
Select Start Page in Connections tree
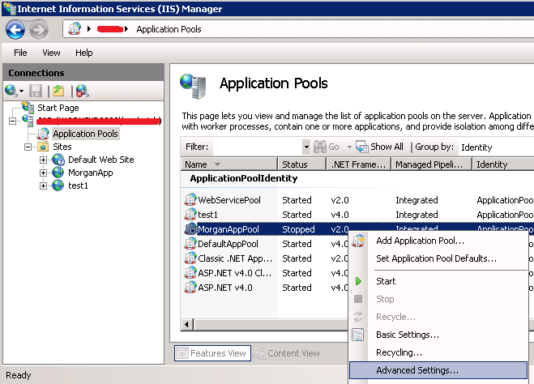pyautogui.click(x=58, y=108)
